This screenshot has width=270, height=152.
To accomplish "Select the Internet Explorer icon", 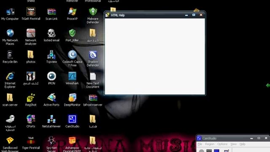I will [x=10, y=76].
